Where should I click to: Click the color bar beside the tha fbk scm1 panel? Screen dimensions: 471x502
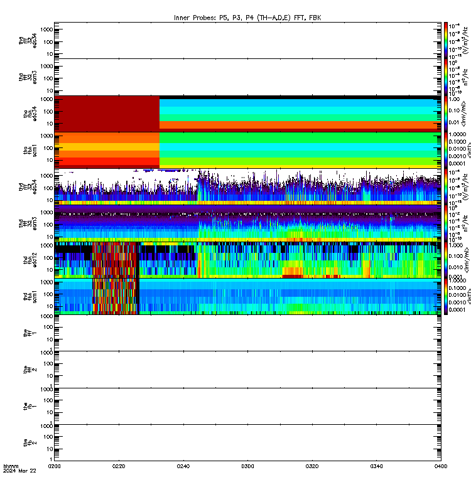click(x=446, y=150)
